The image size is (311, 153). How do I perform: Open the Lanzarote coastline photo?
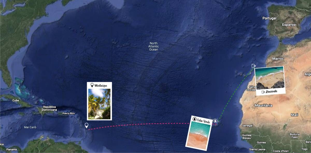coord(270,78)
